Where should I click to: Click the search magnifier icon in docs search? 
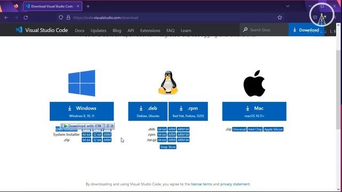pos(245,29)
